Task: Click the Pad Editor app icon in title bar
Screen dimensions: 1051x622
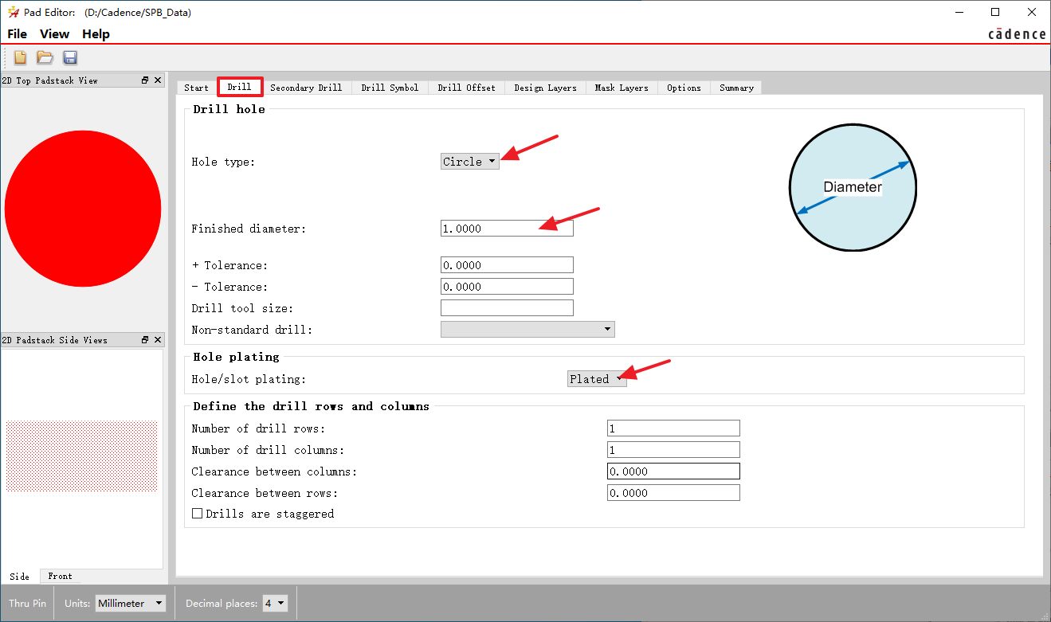Action: point(13,13)
